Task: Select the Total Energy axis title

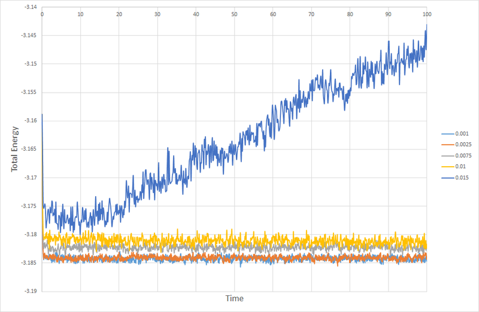Action: pyautogui.click(x=14, y=149)
